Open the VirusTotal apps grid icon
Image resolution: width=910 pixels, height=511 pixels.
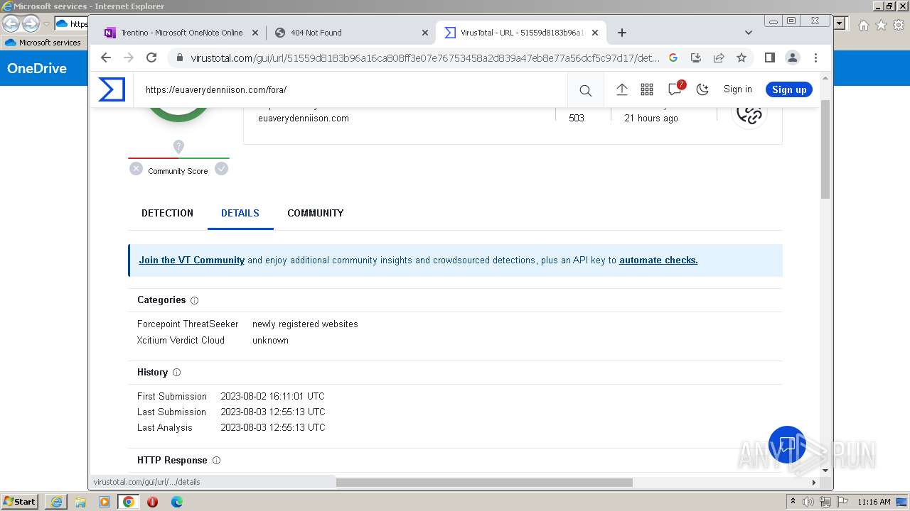tap(647, 89)
